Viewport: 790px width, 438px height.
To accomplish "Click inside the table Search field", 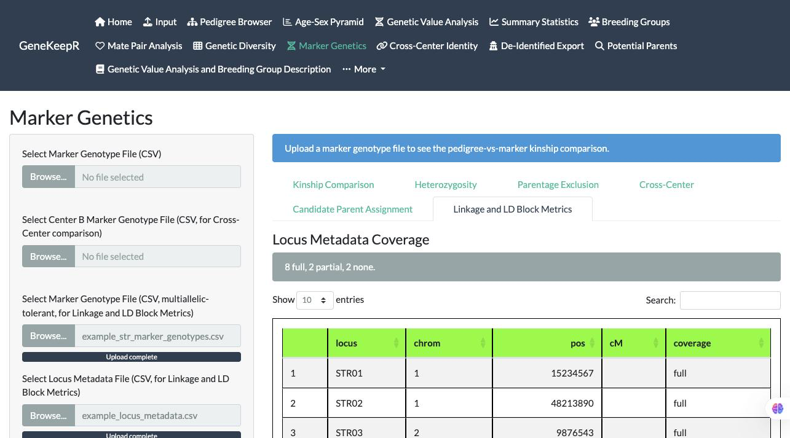I will coord(730,300).
